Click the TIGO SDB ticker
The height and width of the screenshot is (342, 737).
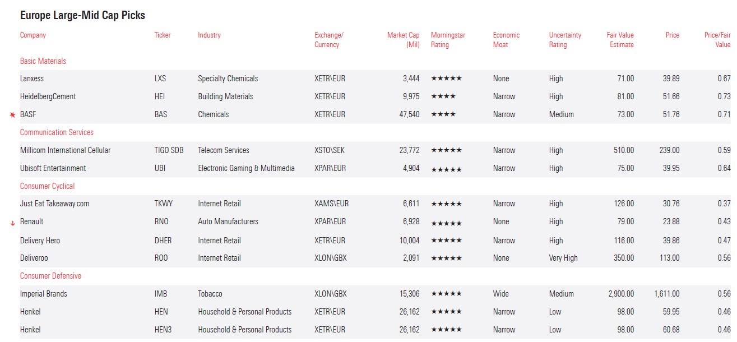click(x=169, y=150)
